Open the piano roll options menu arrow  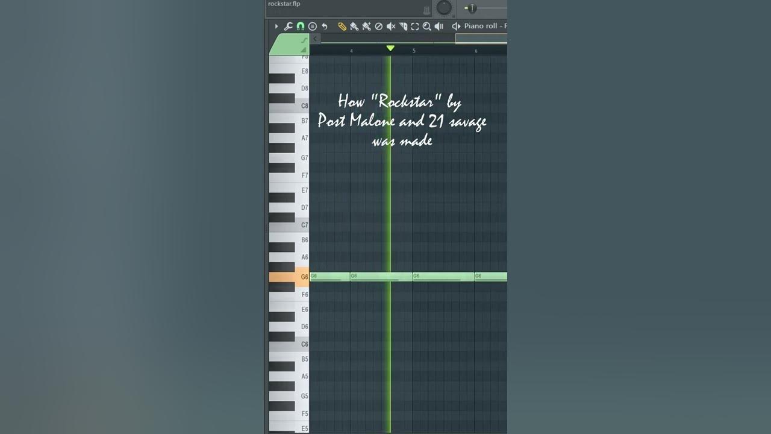[x=276, y=26]
